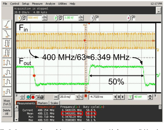Select the voltage icon directly above More
This screenshot has height=130, width=164.
click(7, 91)
